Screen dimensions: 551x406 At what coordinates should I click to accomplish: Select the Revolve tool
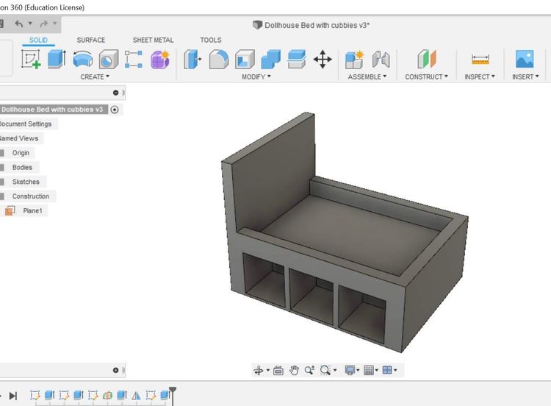(83, 60)
